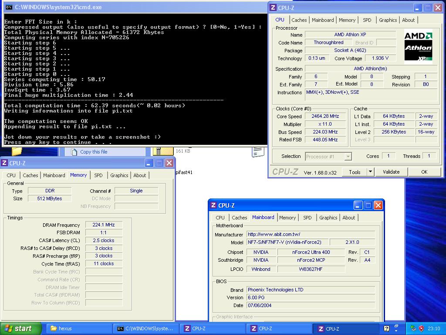
Task: Switch to cmd.exe taskbar button
Action: point(145,328)
